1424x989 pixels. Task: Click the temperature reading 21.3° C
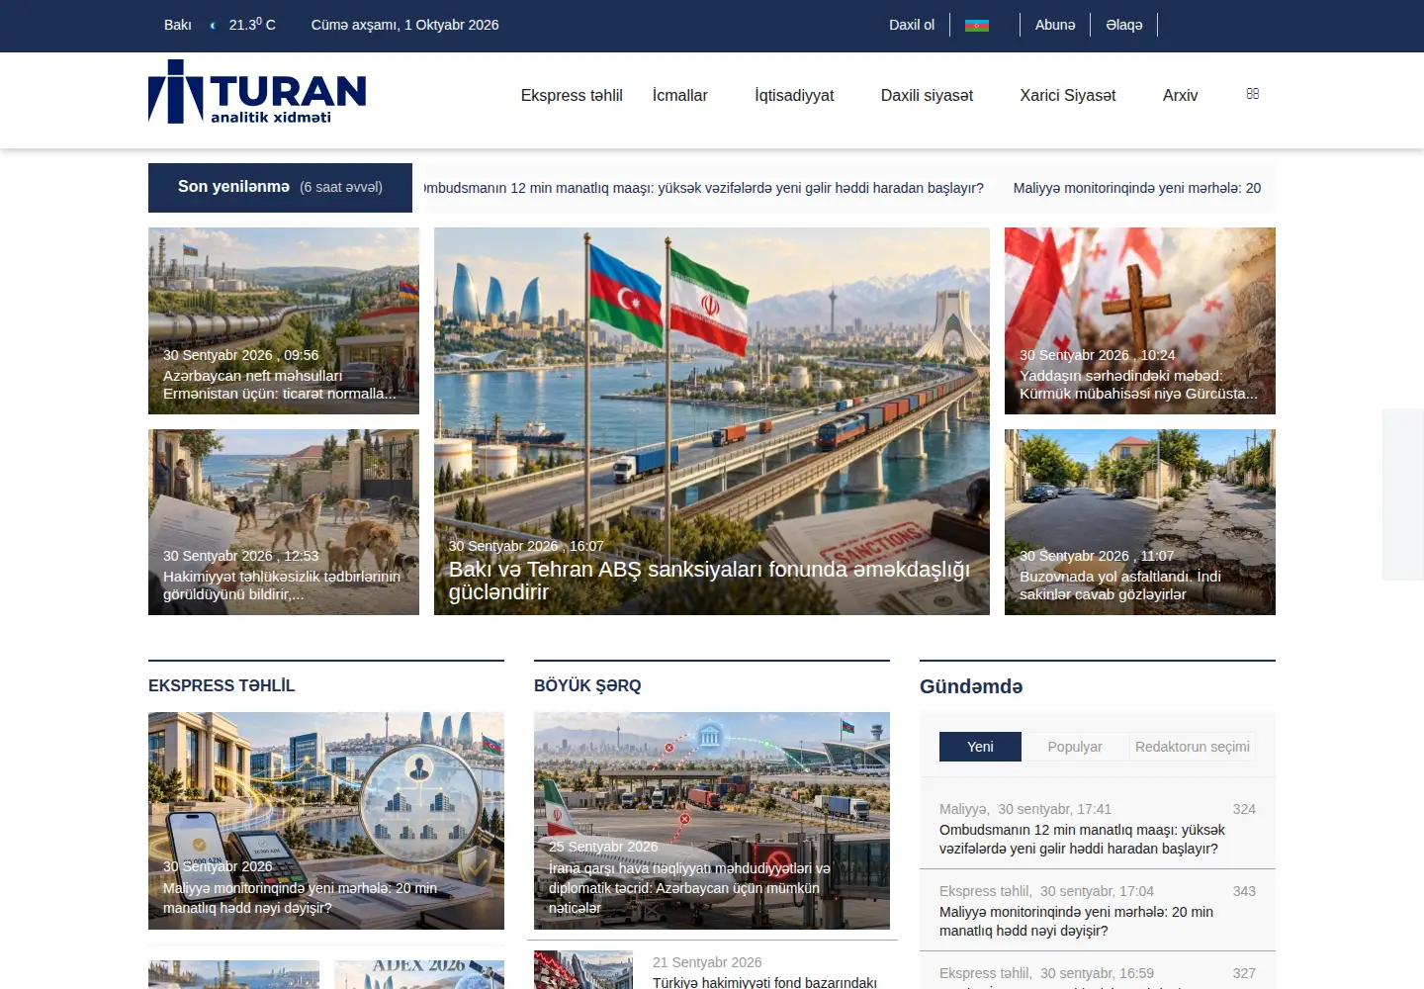tap(252, 25)
